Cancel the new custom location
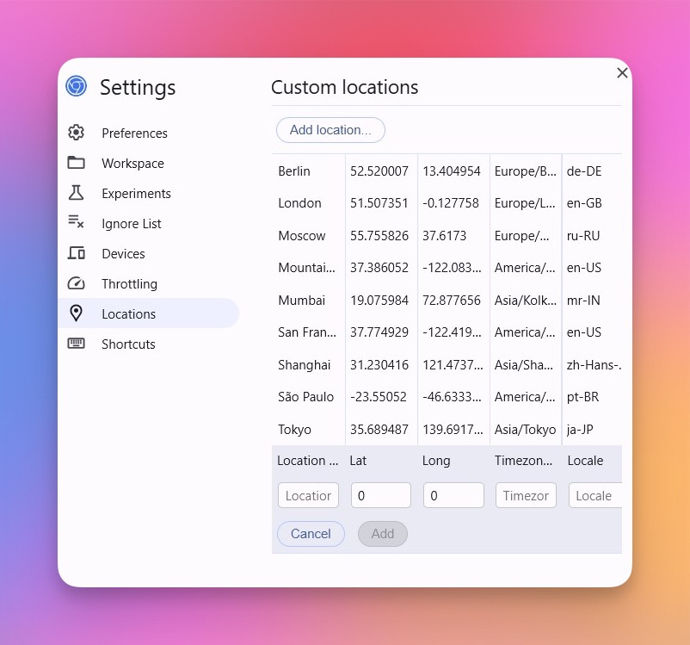Screen dimensions: 690x645 311,534
